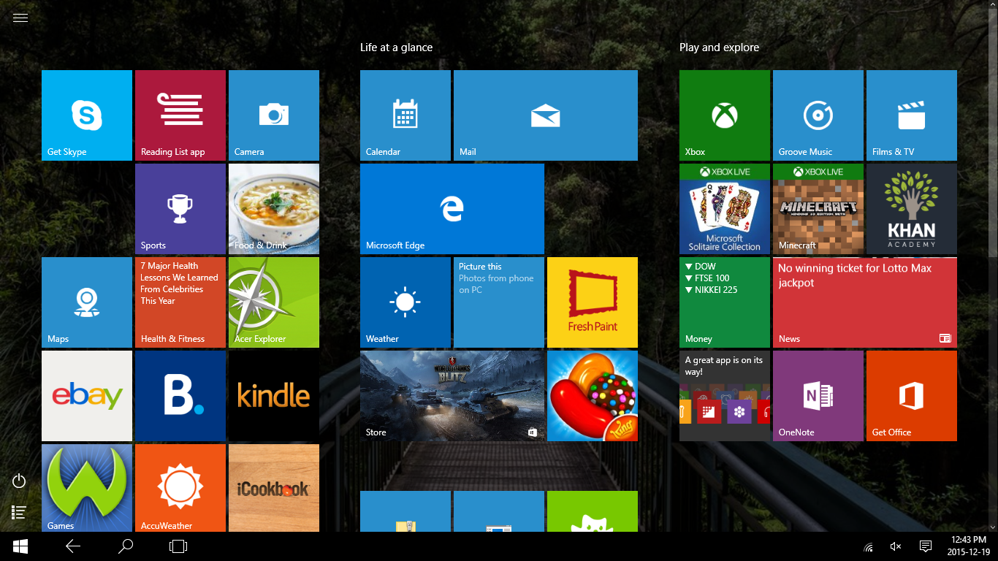Launch the Candy Crush Saga tile
Screen dimensions: 998x561
593,396
